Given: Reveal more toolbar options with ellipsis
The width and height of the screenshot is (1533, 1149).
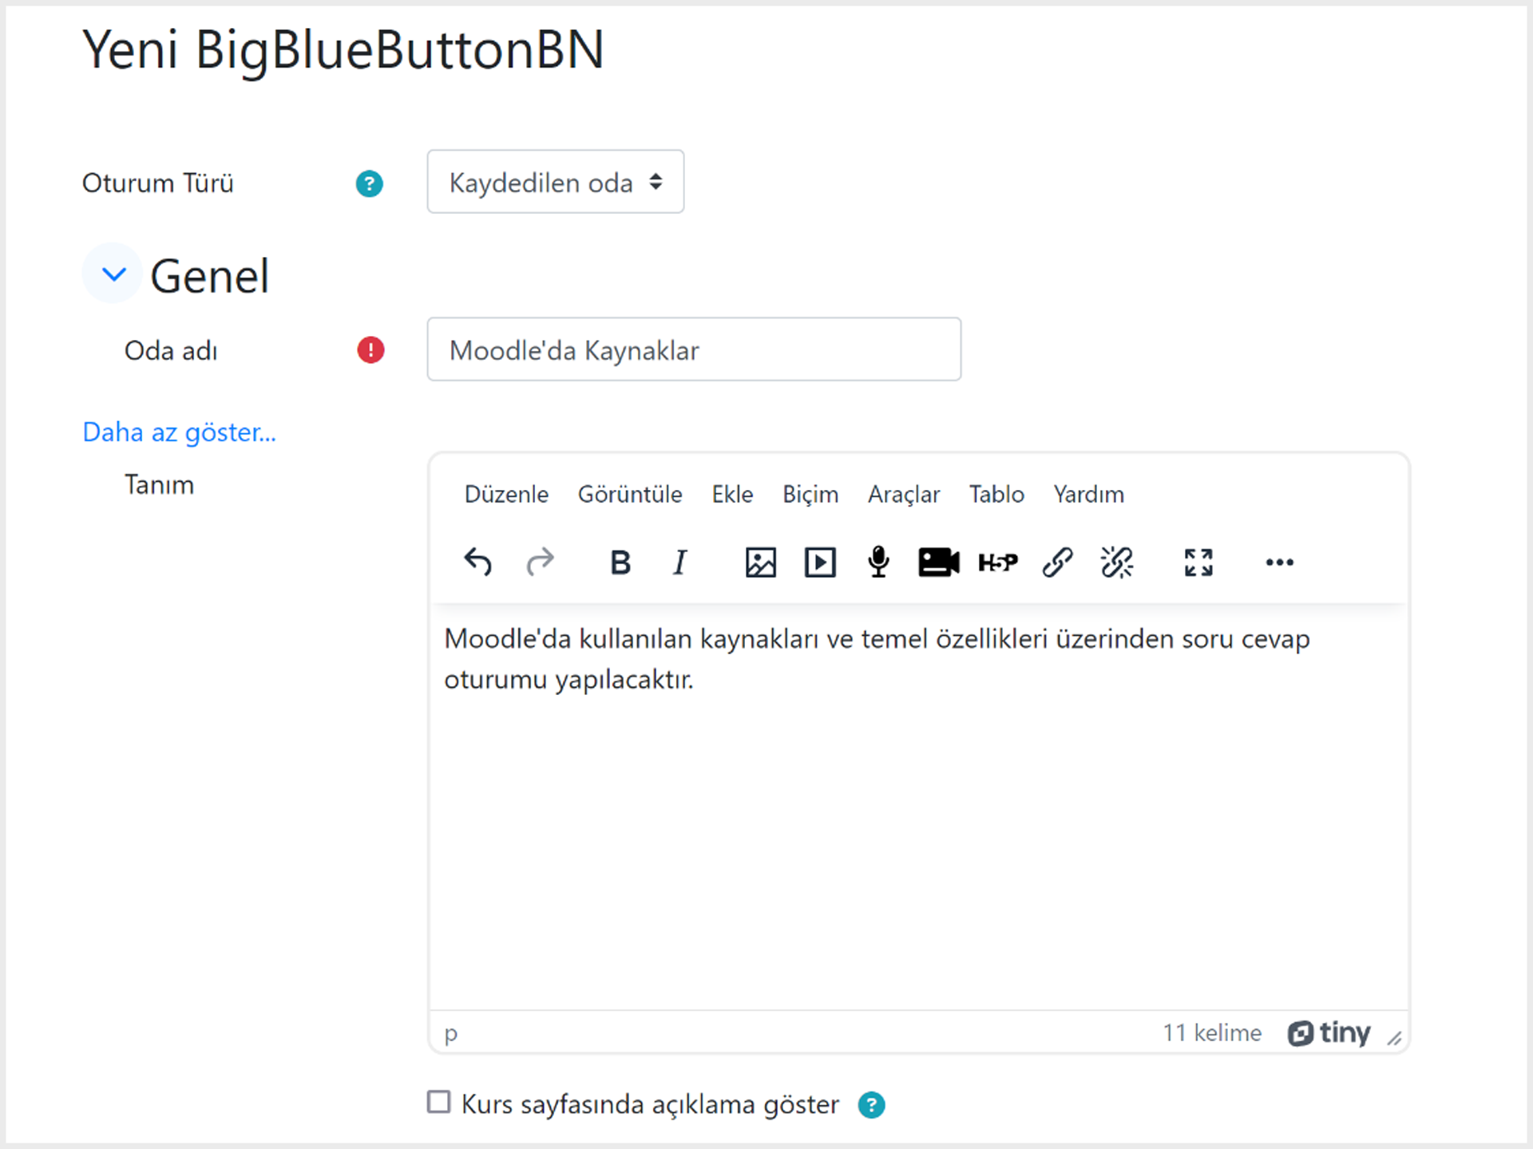Looking at the screenshot, I should pos(1279,563).
